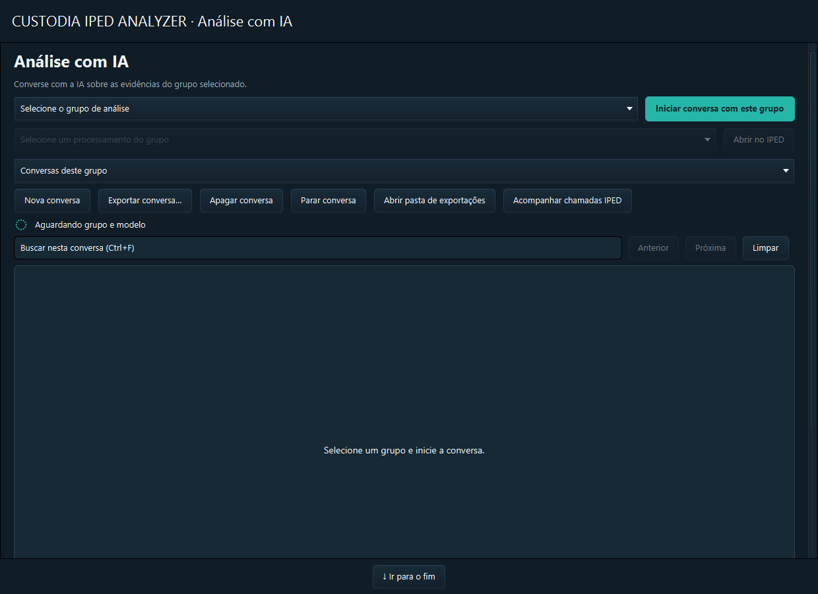Click 'Selecione um grupo e inicie a conversa.' message
The width and height of the screenshot is (818, 594).
tap(404, 450)
